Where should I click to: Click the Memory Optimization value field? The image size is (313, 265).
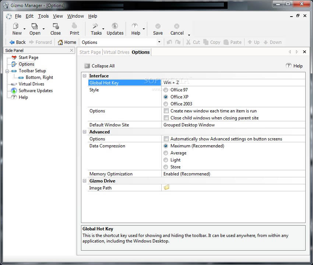point(233,174)
